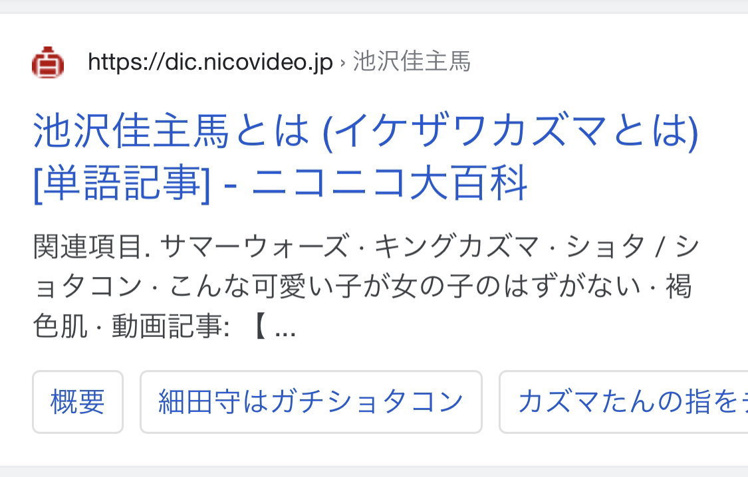Click the イケザワカズマとは reading in the title
Viewport: 748px width, 477px height.
[x=511, y=131]
